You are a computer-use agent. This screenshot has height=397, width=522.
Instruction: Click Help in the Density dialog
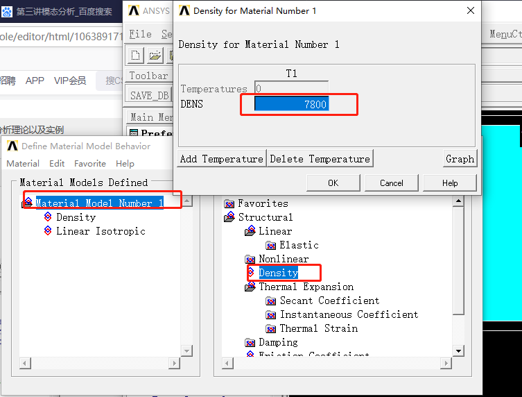pyautogui.click(x=450, y=183)
